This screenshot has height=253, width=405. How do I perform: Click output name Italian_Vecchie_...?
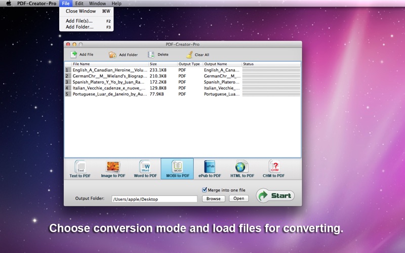pos(222,88)
